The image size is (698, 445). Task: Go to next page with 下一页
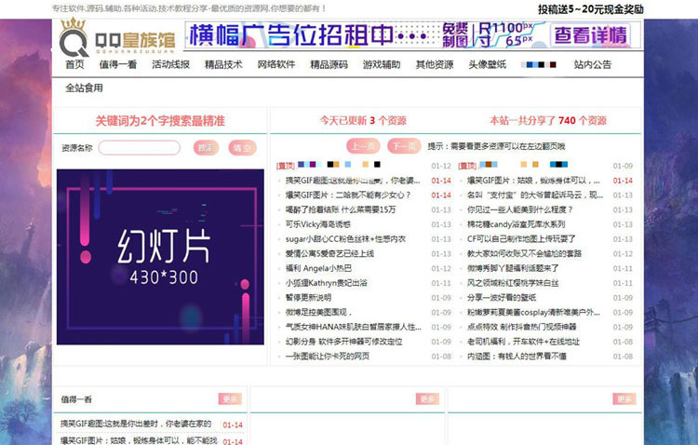point(402,146)
